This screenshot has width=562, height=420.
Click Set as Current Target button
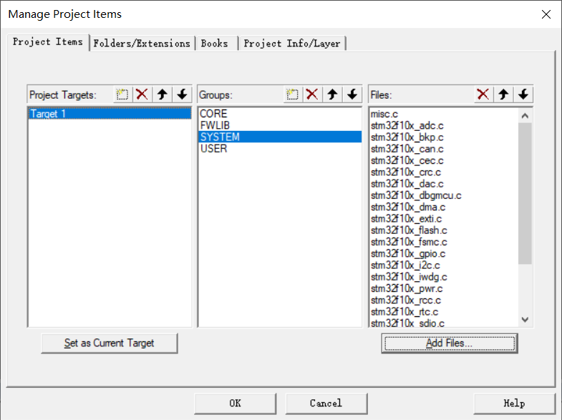(110, 343)
